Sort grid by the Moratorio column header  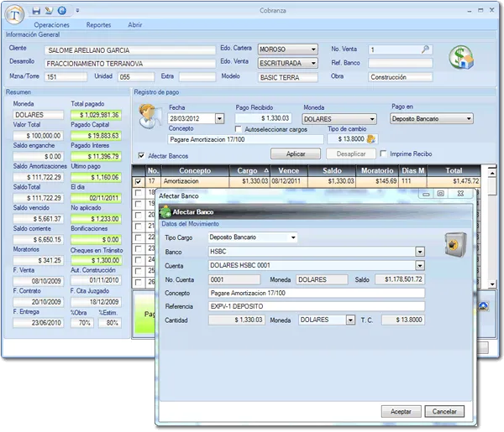[377, 171]
